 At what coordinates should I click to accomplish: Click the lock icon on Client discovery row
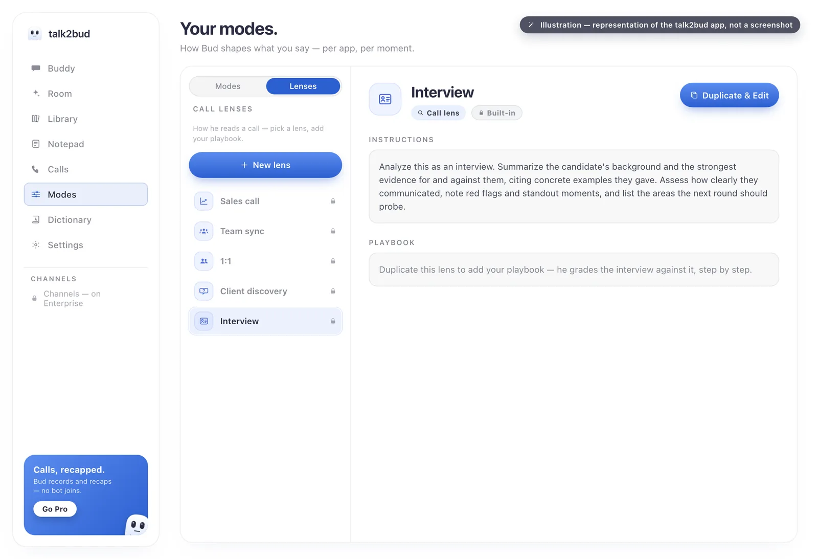333,291
